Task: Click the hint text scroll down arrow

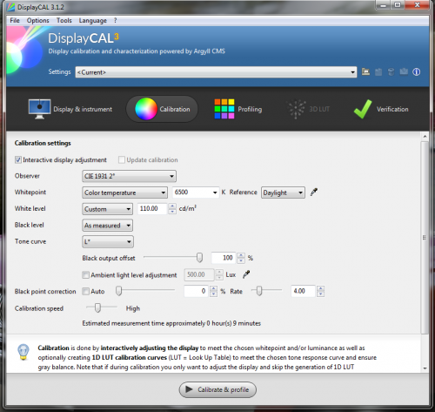Action: pos(425,368)
